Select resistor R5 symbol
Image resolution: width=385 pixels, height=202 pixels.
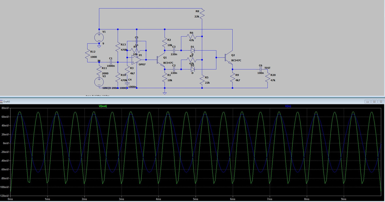[202, 79]
